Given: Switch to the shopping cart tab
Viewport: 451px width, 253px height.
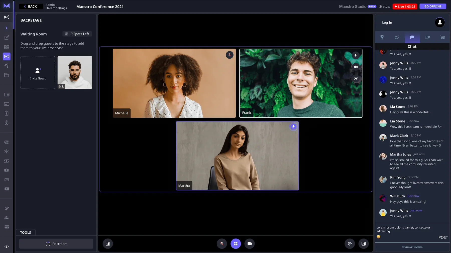Looking at the screenshot, I should [x=442, y=37].
